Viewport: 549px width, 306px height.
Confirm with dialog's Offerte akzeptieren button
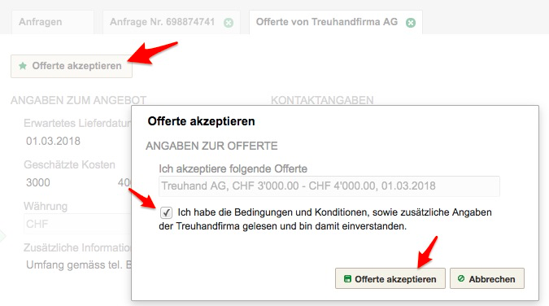coord(390,278)
